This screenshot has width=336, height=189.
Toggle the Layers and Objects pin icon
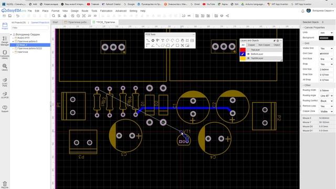[274, 40]
